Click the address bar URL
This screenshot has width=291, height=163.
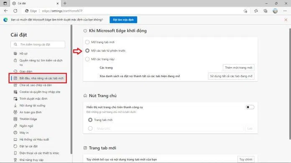(62, 11)
